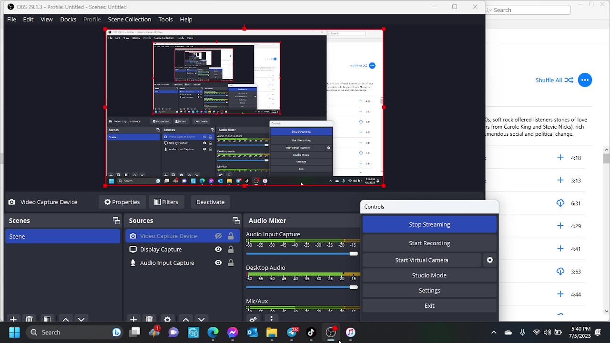Open the source Filters button
610x343 pixels.
(166, 202)
